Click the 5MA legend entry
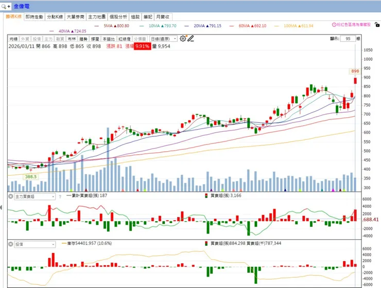Image resolution: width=381 pixels, height=288 pixels. [112, 26]
